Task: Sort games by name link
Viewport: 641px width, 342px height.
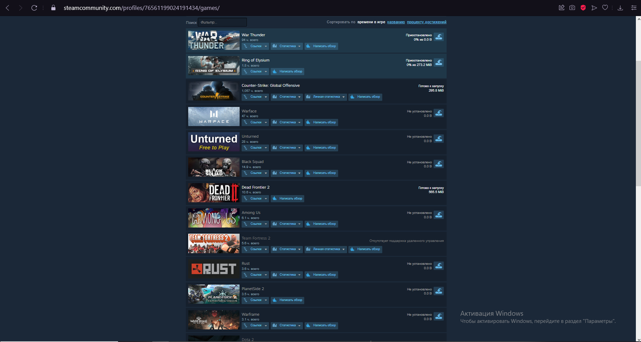Action: coord(396,22)
